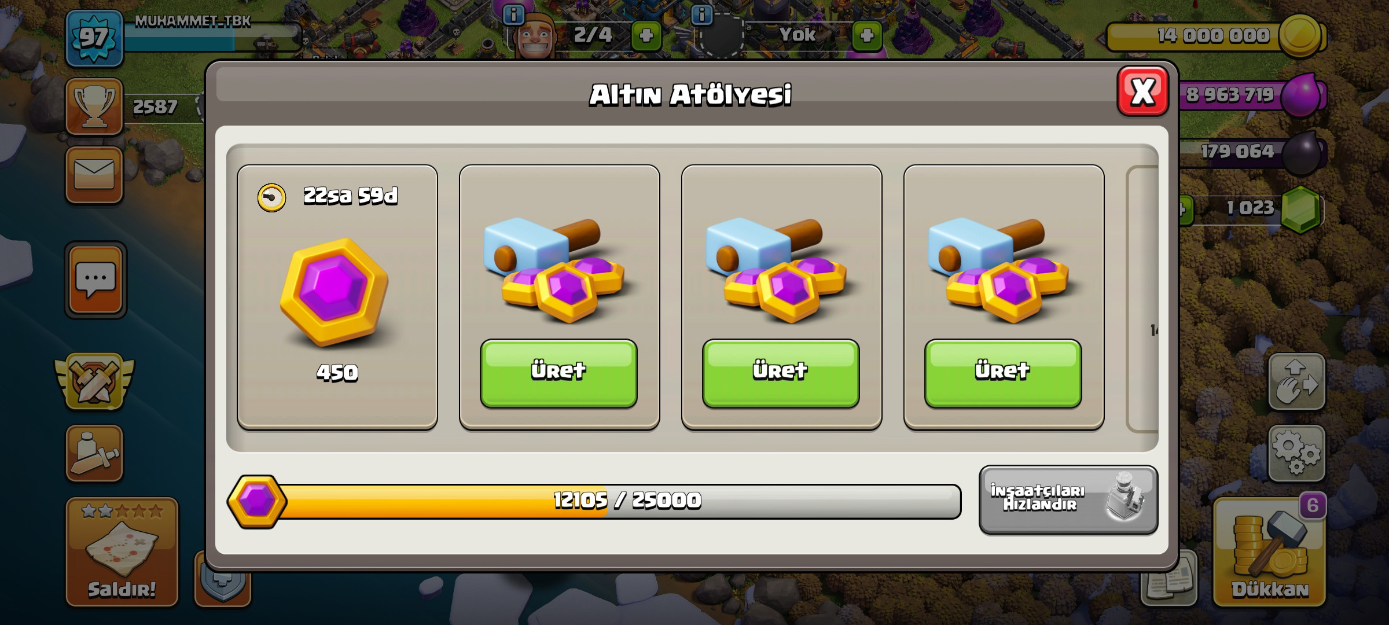Open the layout editor hand-arrows icon

pyautogui.click(x=1297, y=382)
